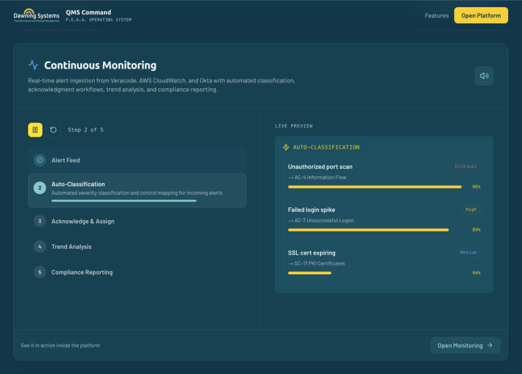Select the High severity badge on Failed login spike

(x=471, y=209)
